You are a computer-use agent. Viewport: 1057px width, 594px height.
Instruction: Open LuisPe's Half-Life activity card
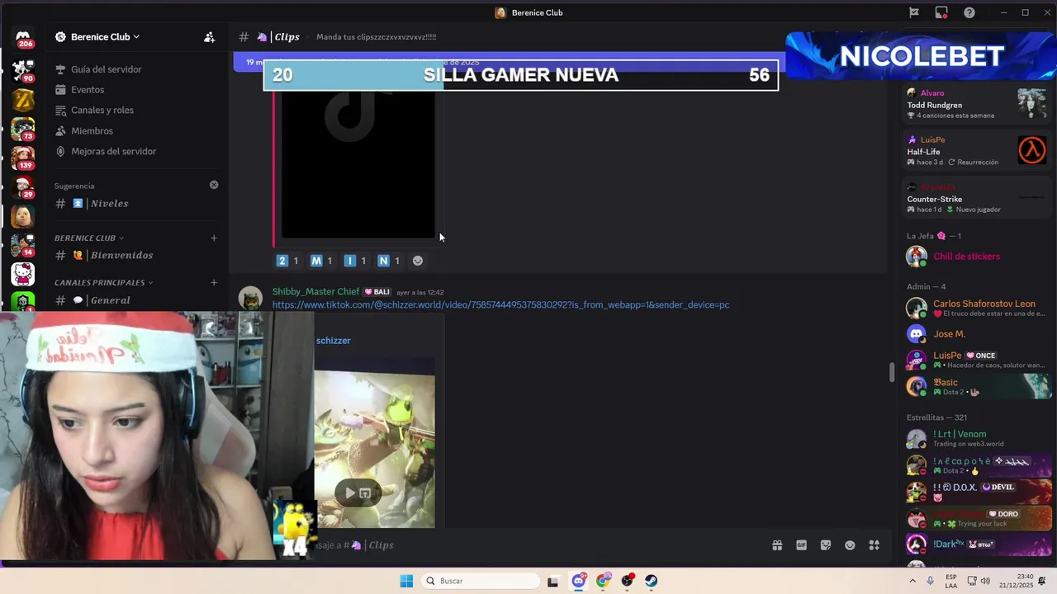976,151
